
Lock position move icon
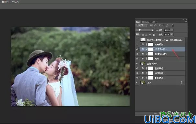pos(150,35)
